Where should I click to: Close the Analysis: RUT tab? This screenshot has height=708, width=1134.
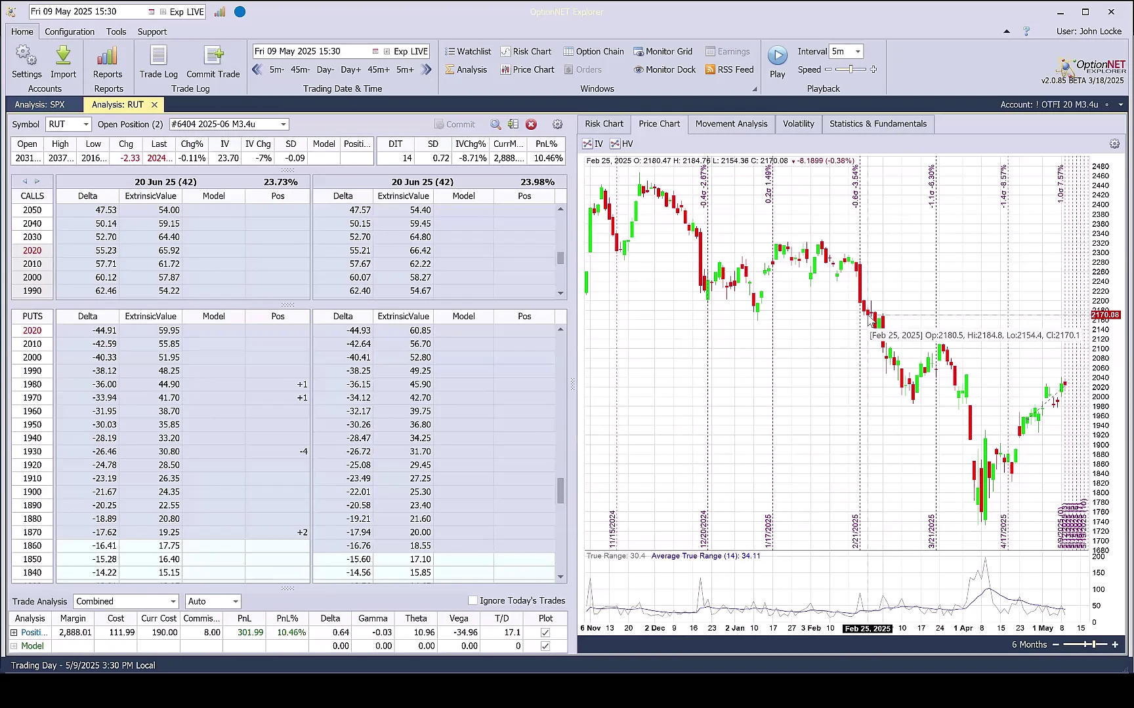click(154, 105)
